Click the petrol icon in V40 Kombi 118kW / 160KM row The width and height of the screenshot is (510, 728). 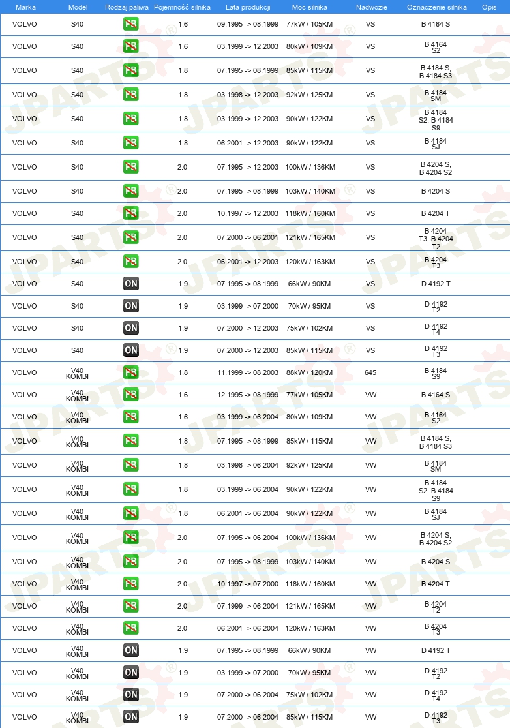tap(131, 584)
